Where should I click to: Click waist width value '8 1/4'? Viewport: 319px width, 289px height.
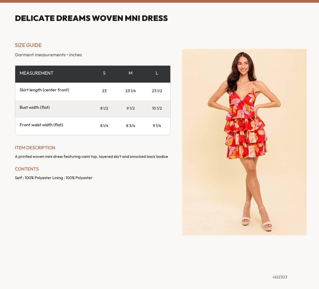tap(104, 126)
